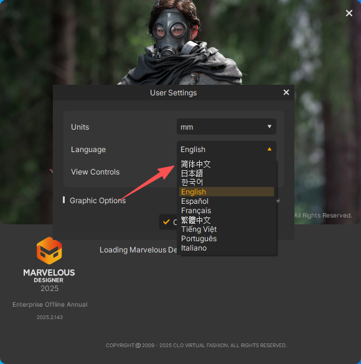Click the checkmark confirm button
Screen dimensions: 361x364
pos(168,222)
